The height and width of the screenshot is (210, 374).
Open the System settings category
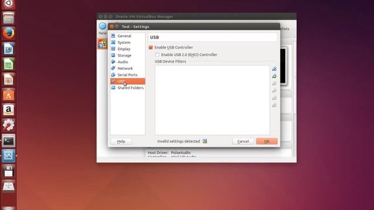tap(127, 43)
